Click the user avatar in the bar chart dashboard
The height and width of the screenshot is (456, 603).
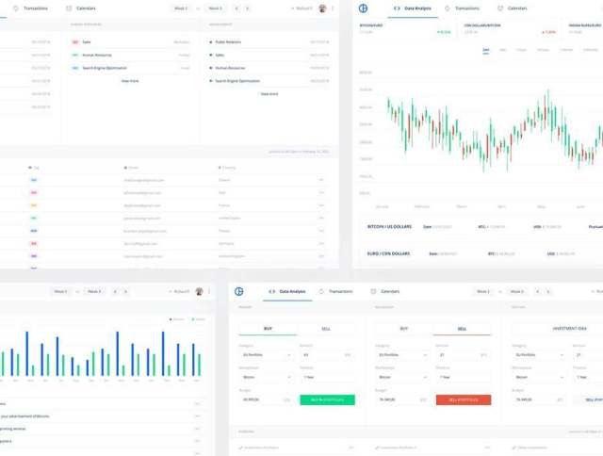(x=199, y=291)
